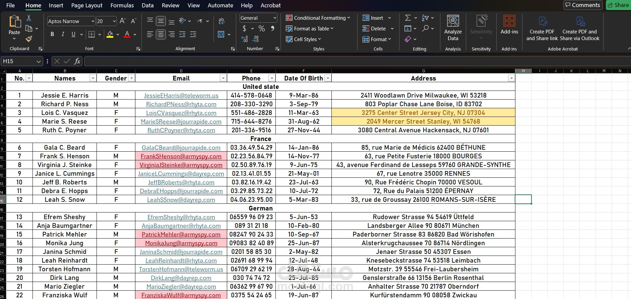
Task: Align text left
Action: [150, 34]
